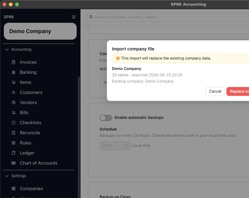Collapse the sidebar with the toggle icon
This screenshot has width=249, height=198.
[74, 17]
